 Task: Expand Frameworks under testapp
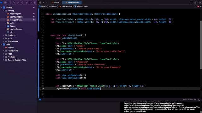click(x=3, y=41)
